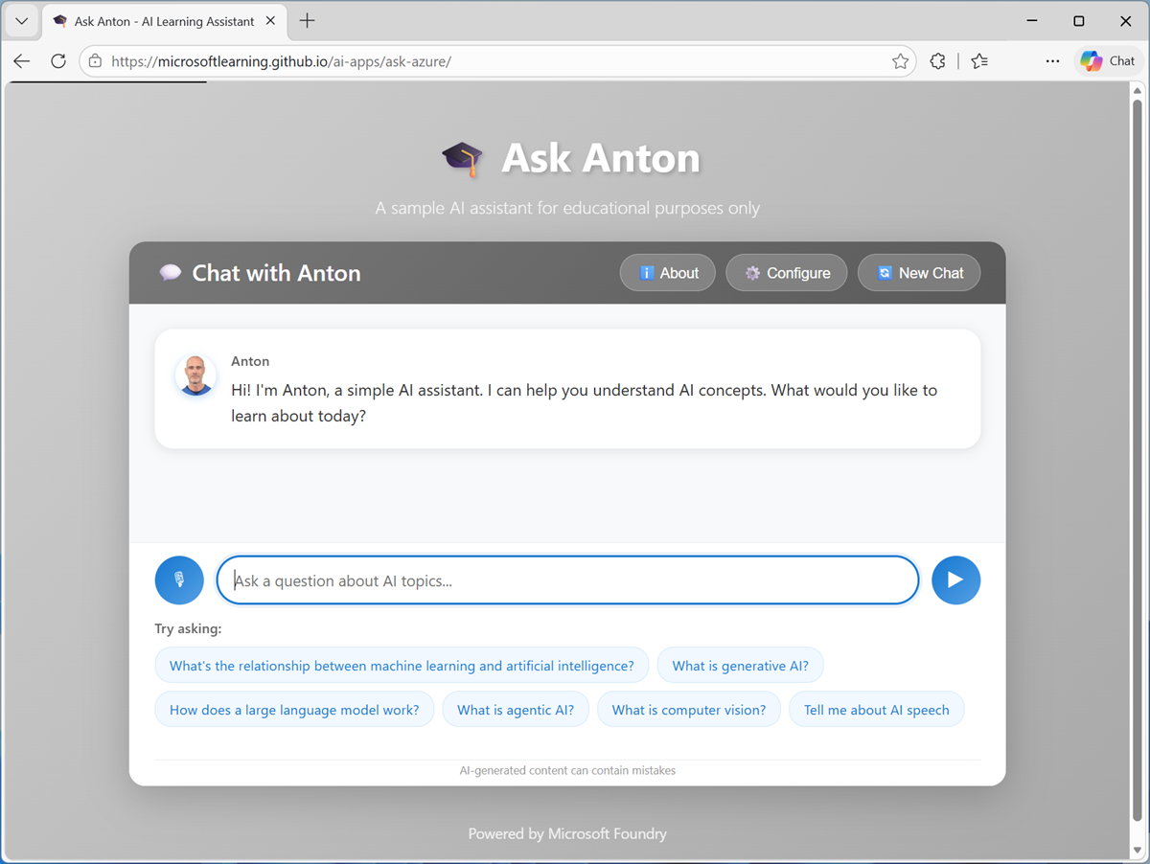Click the graduation cap logo beside Ask Anton
Screen dimensions: 1150x864
(461, 157)
